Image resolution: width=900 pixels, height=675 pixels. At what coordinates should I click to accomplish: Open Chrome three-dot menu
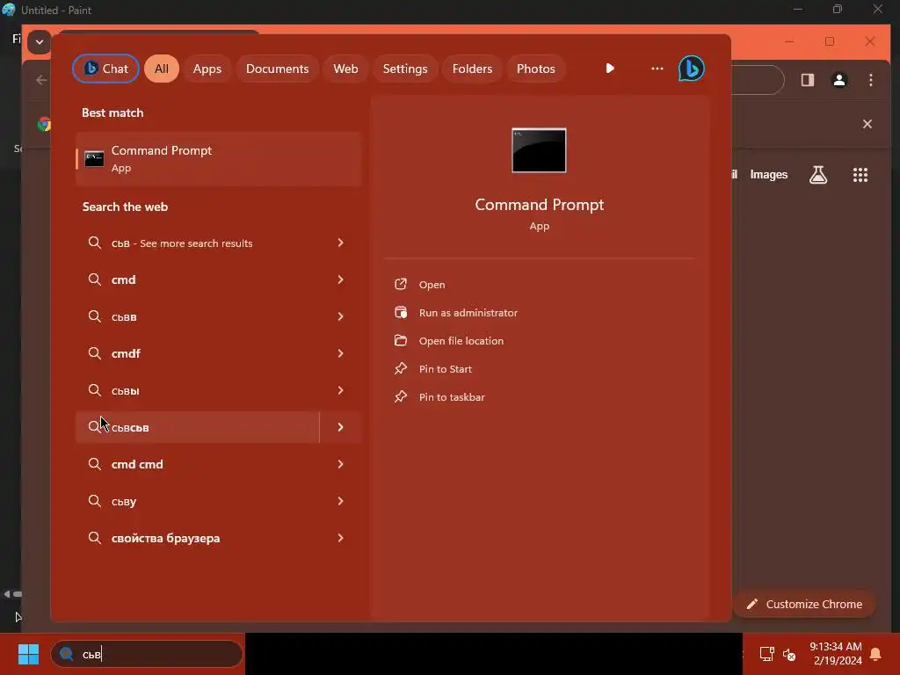[871, 80]
